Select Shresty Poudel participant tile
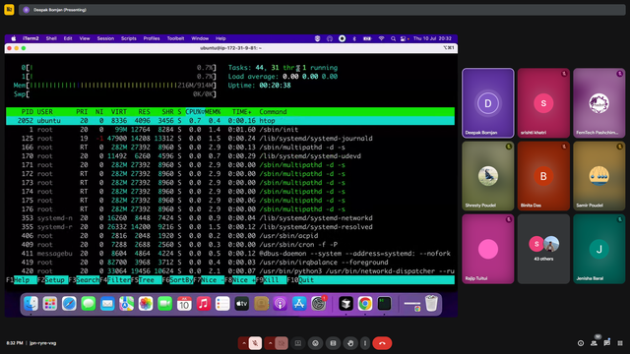This screenshot has height=354, width=630. [x=488, y=176]
